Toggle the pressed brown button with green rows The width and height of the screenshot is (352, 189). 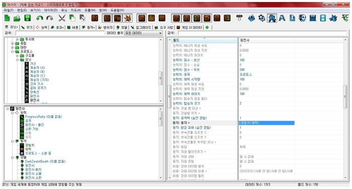click(x=197, y=18)
